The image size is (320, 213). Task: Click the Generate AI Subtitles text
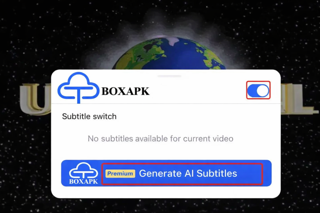(188, 173)
